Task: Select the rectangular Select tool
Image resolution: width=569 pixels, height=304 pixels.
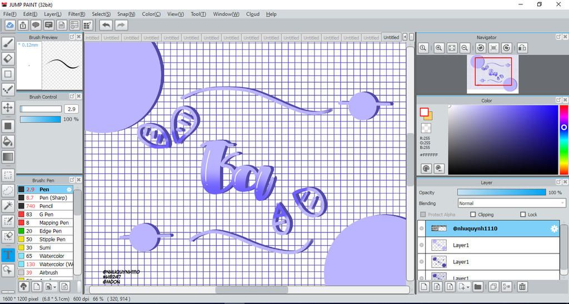Action: [x=8, y=175]
